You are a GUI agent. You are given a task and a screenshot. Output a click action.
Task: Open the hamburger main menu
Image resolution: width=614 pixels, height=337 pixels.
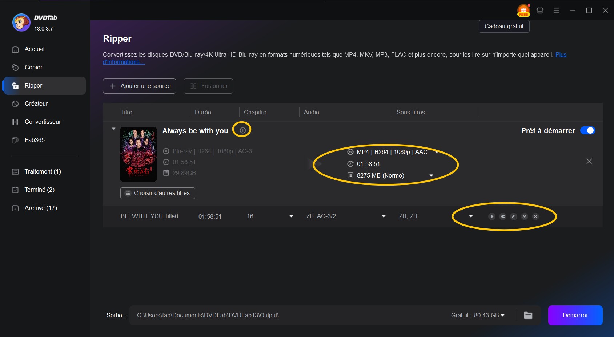pyautogui.click(x=556, y=11)
